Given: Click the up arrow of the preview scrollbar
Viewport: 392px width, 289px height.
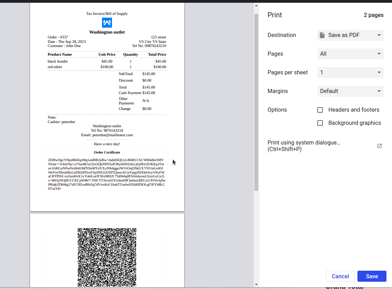Looking at the screenshot, I should [x=256, y=6].
